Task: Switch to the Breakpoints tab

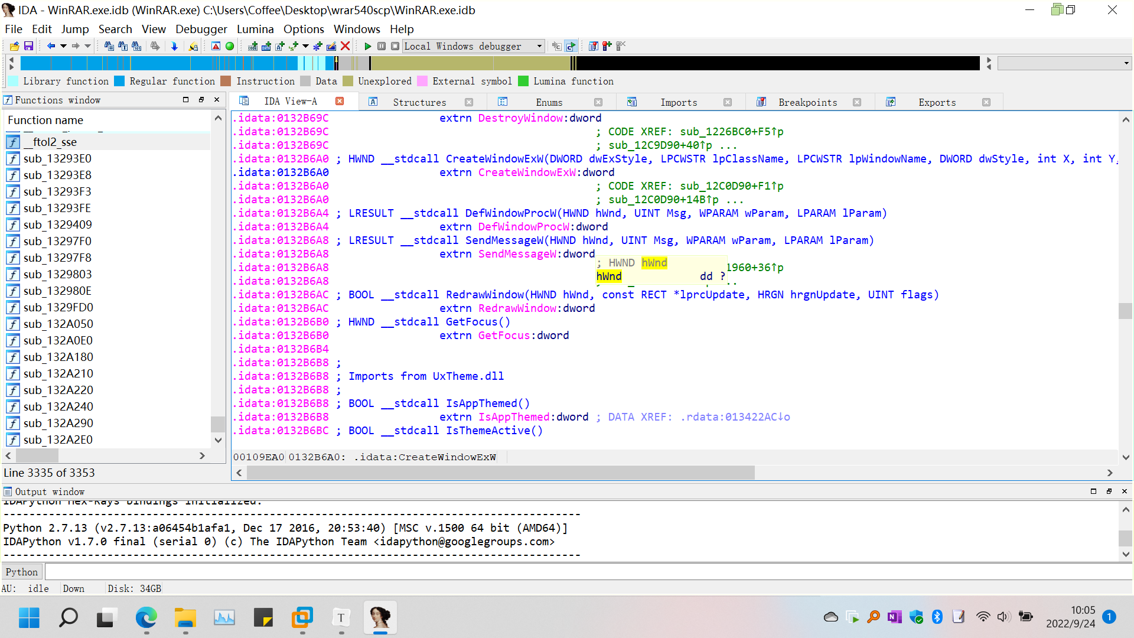Action: (807, 102)
